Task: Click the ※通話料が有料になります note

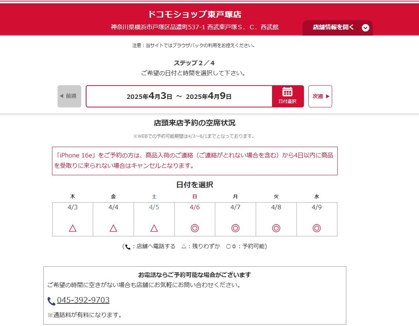Action: pos(85,315)
